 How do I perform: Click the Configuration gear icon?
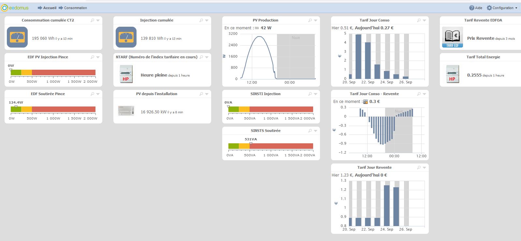click(x=489, y=8)
